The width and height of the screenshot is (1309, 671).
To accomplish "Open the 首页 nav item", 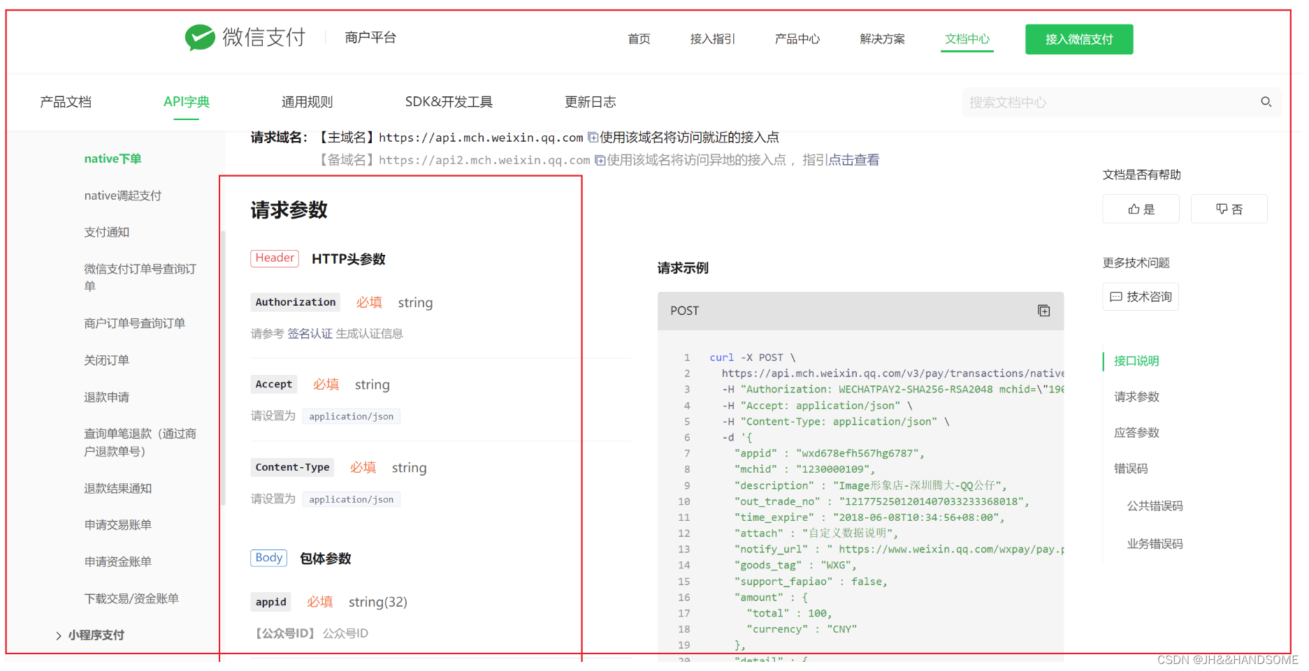I will point(639,39).
